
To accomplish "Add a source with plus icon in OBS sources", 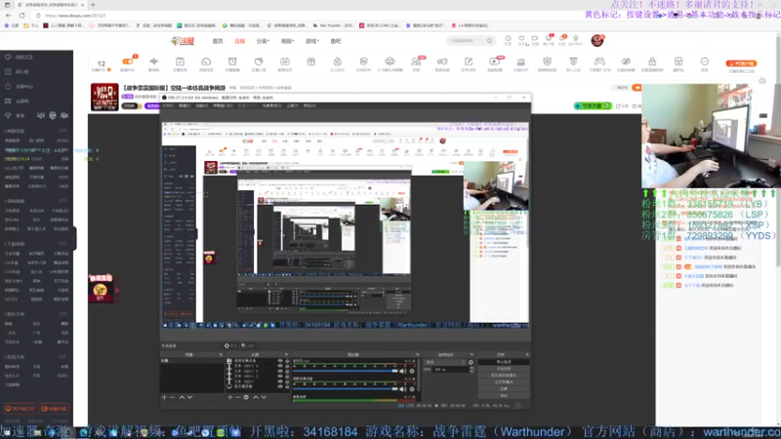I will pyautogui.click(x=229, y=397).
